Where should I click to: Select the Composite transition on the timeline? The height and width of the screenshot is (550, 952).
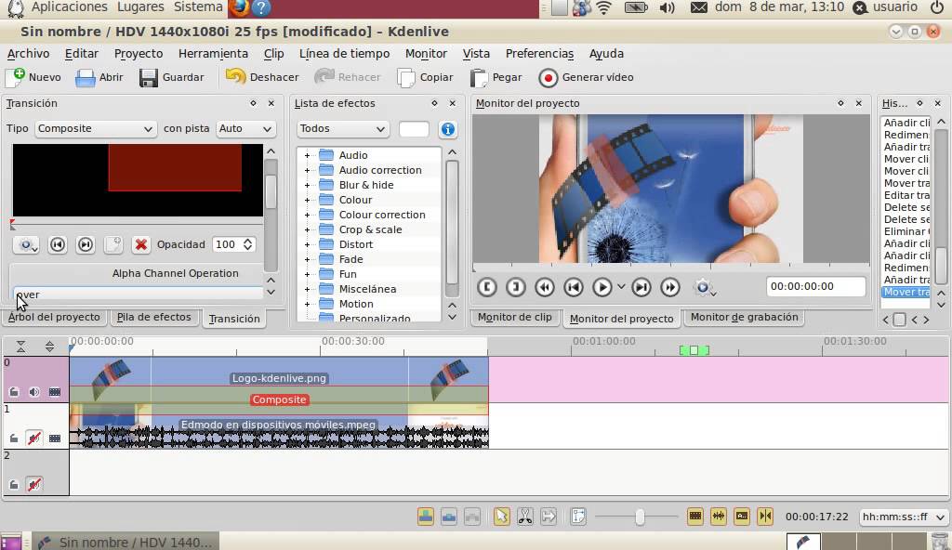click(279, 399)
